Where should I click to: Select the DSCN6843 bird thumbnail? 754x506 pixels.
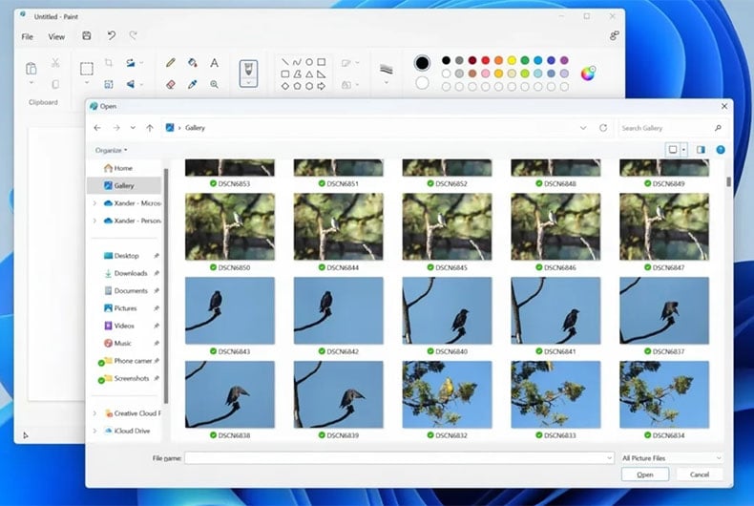coord(230,310)
